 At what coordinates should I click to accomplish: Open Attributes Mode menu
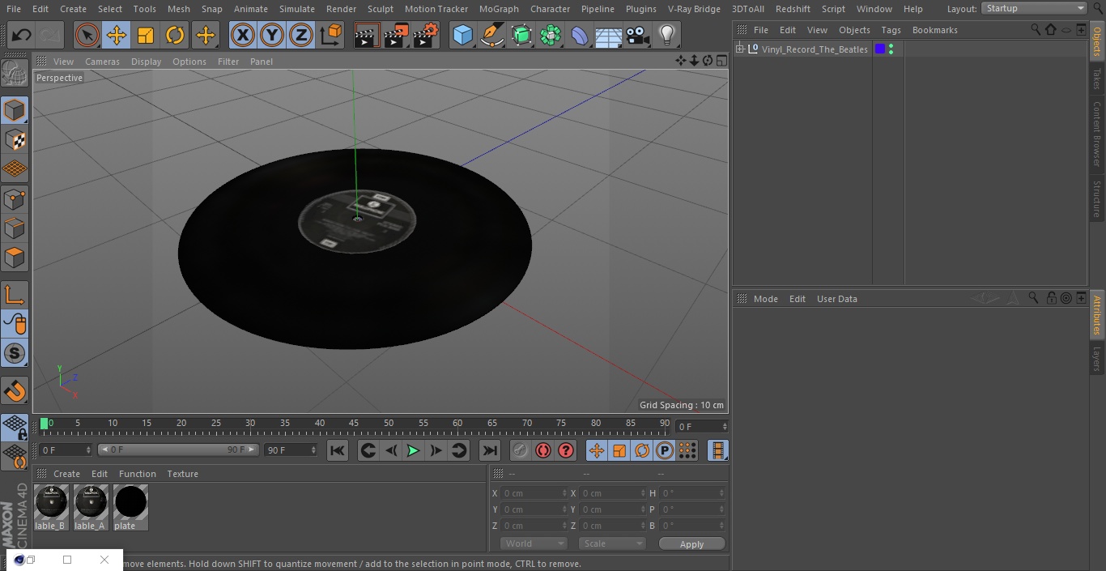765,299
